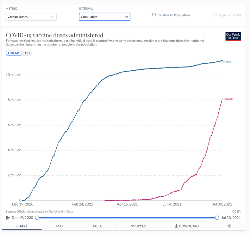The height and width of the screenshot is (235, 250).
Task: Click the Apr 15, 2021 axis label
Action: coord(127,204)
